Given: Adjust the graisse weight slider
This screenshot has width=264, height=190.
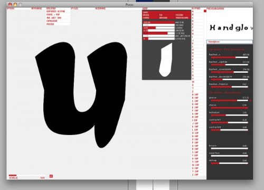Looking at the screenshot, I should pos(229,100).
